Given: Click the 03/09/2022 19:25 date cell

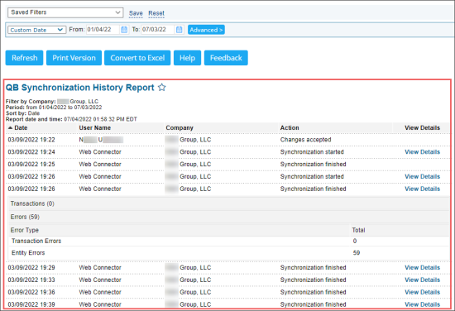Looking at the screenshot, I should click(x=31, y=165).
